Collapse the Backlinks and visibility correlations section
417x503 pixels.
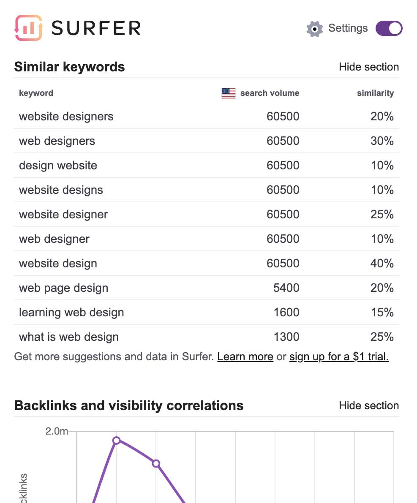click(x=368, y=405)
